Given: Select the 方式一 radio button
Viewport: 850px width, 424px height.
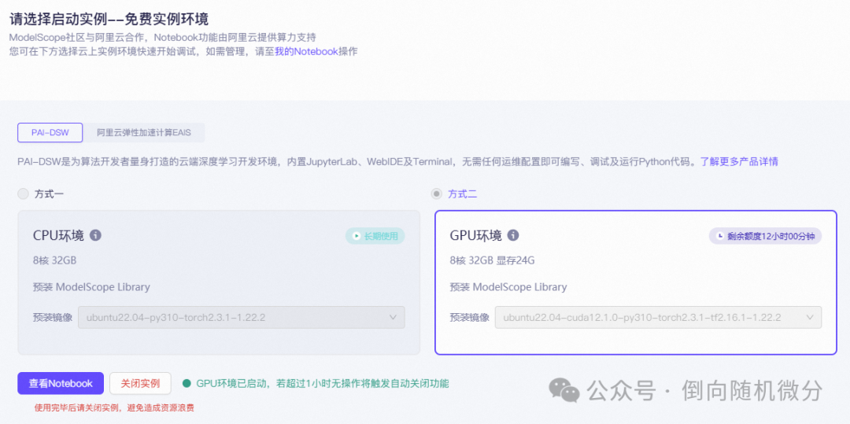Looking at the screenshot, I should point(23,194).
